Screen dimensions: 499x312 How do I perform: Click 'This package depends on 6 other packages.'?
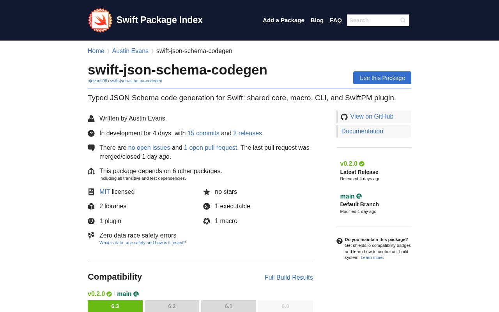point(161,171)
